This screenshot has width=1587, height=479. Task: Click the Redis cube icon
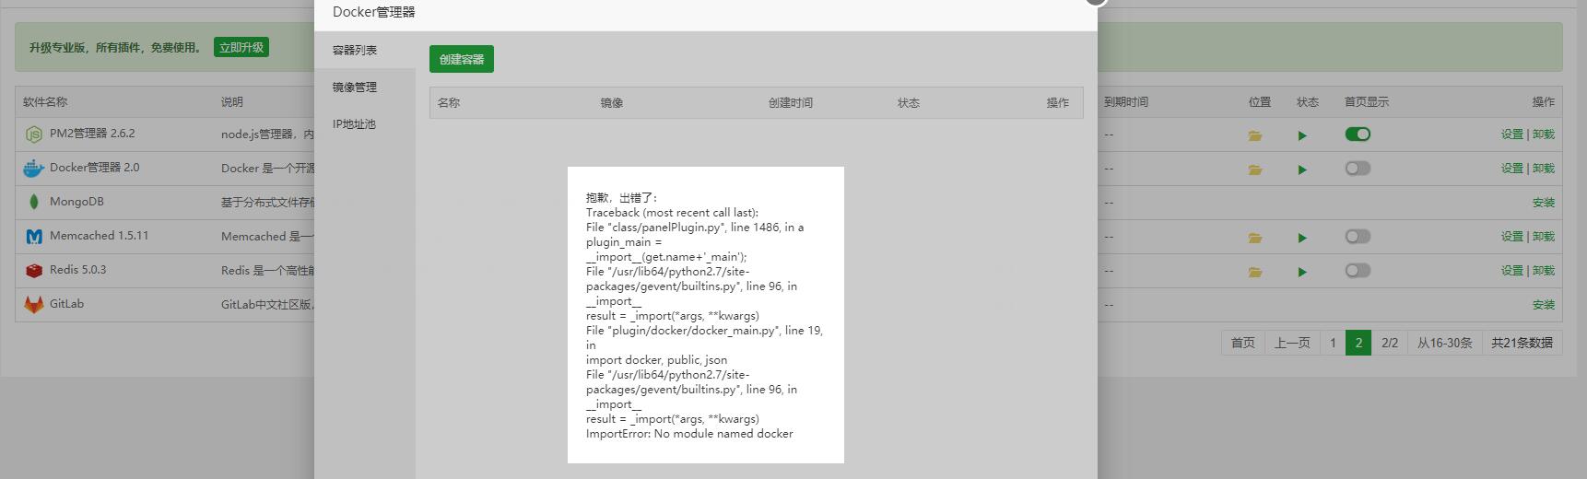[34, 271]
